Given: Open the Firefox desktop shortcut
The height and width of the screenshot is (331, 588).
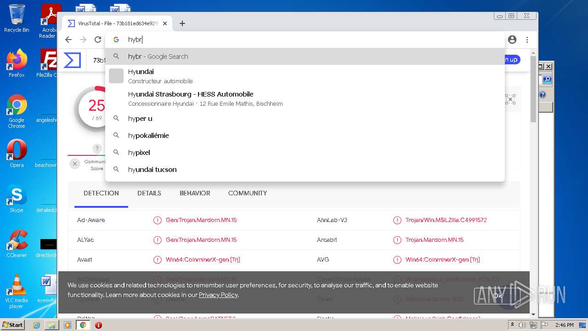Looking at the screenshot, I should click(17, 63).
